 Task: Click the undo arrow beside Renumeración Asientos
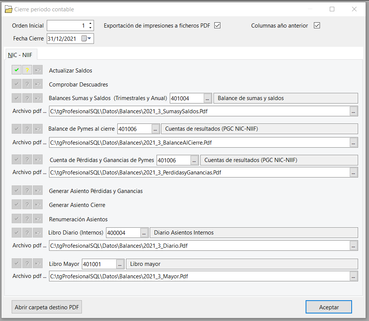(x=38, y=219)
